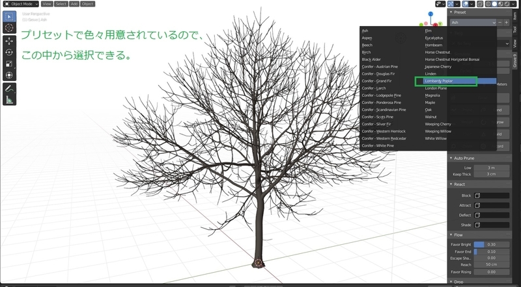Switch to the Grove 9 sidebar tab

coord(515,60)
